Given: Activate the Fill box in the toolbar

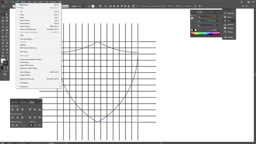Looking at the screenshot, I should [3, 61].
